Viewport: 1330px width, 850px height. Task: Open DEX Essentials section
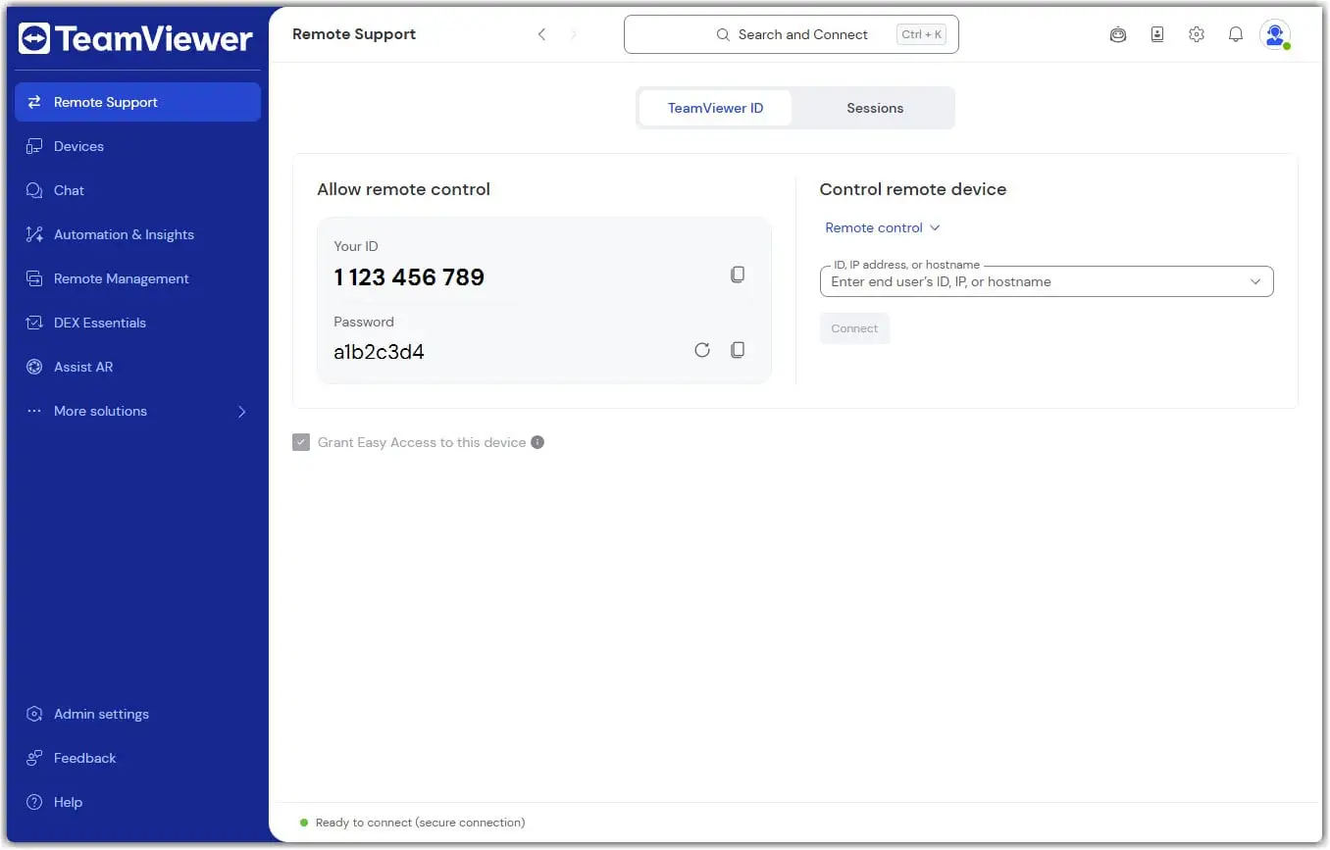[137, 323]
